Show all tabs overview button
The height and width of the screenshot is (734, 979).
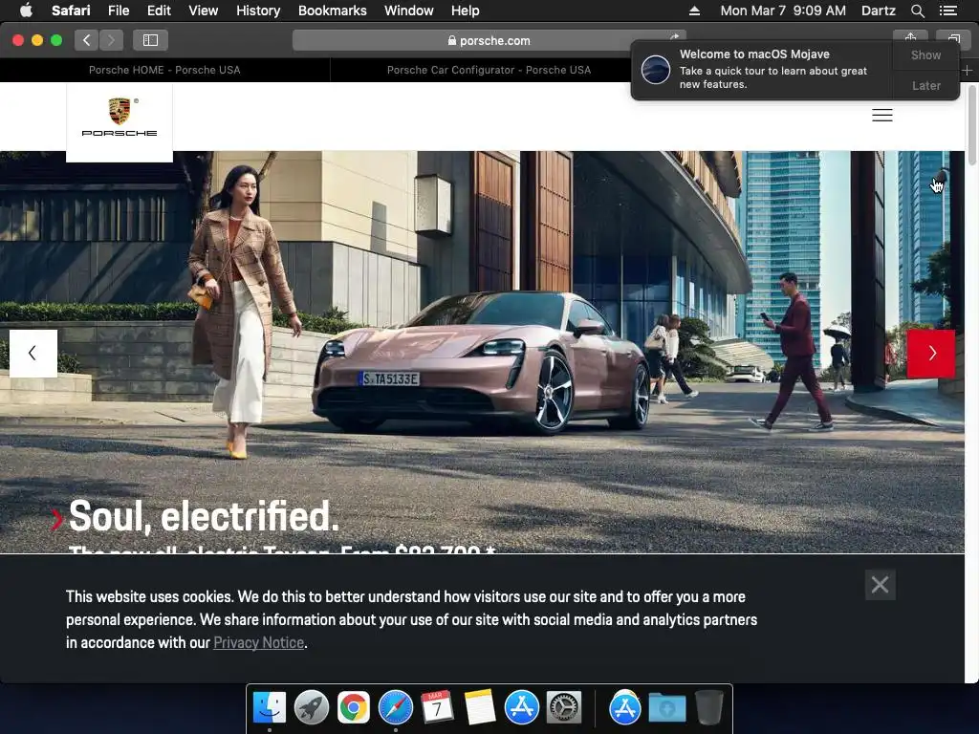(x=953, y=37)
